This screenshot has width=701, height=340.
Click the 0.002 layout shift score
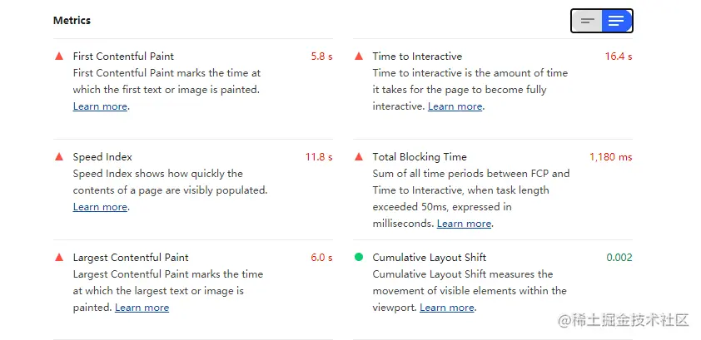(x=619, y=258)
